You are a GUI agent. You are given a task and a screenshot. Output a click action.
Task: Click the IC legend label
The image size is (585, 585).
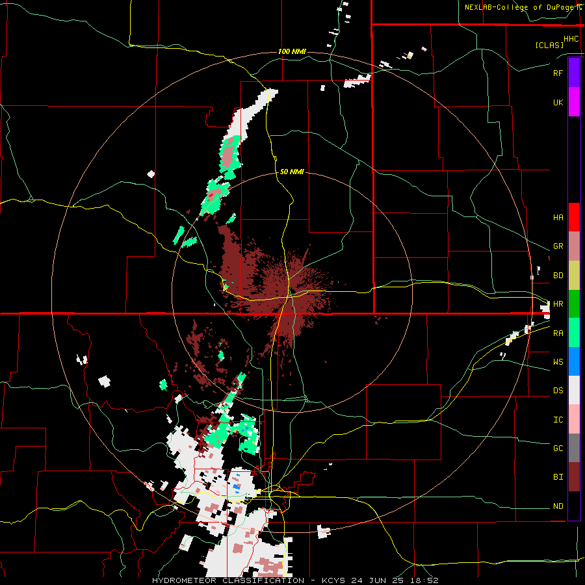click(558, 420)
